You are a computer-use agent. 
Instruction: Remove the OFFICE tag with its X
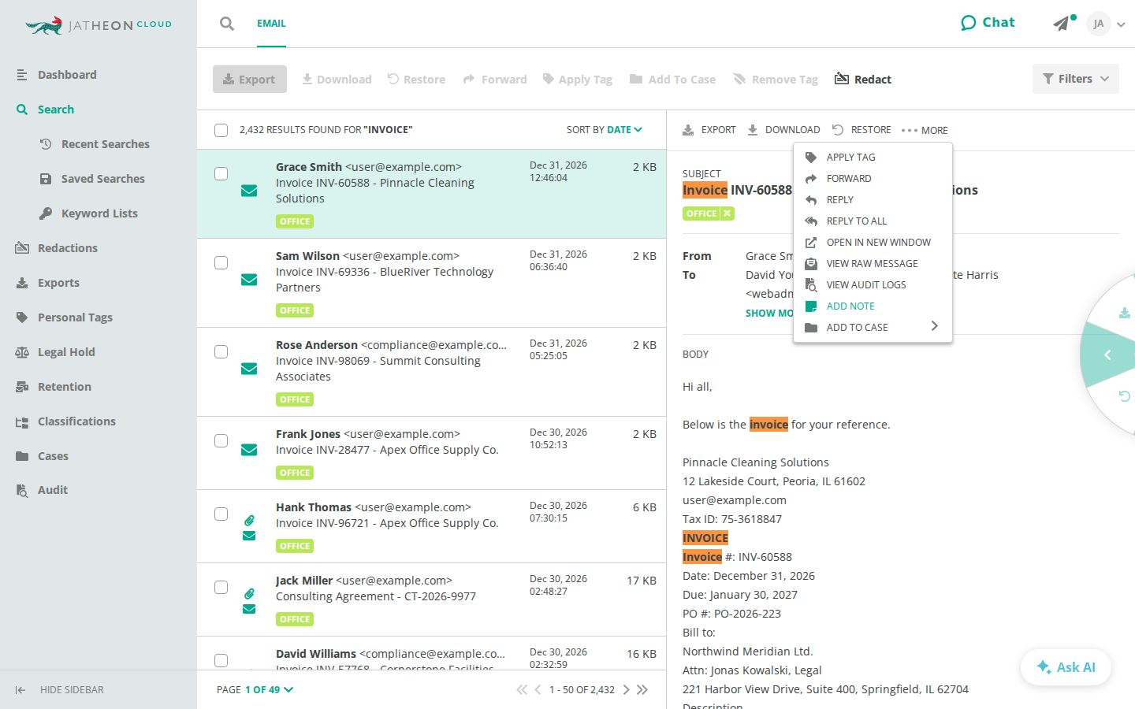tap(728, 213)
